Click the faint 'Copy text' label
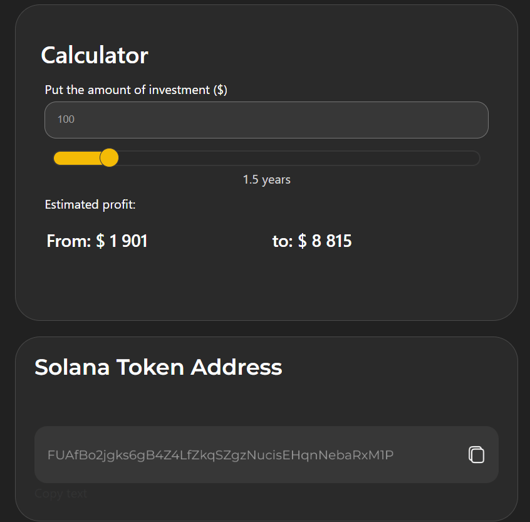The width and height of the screenshot is (530, 522). click(61, 494)
